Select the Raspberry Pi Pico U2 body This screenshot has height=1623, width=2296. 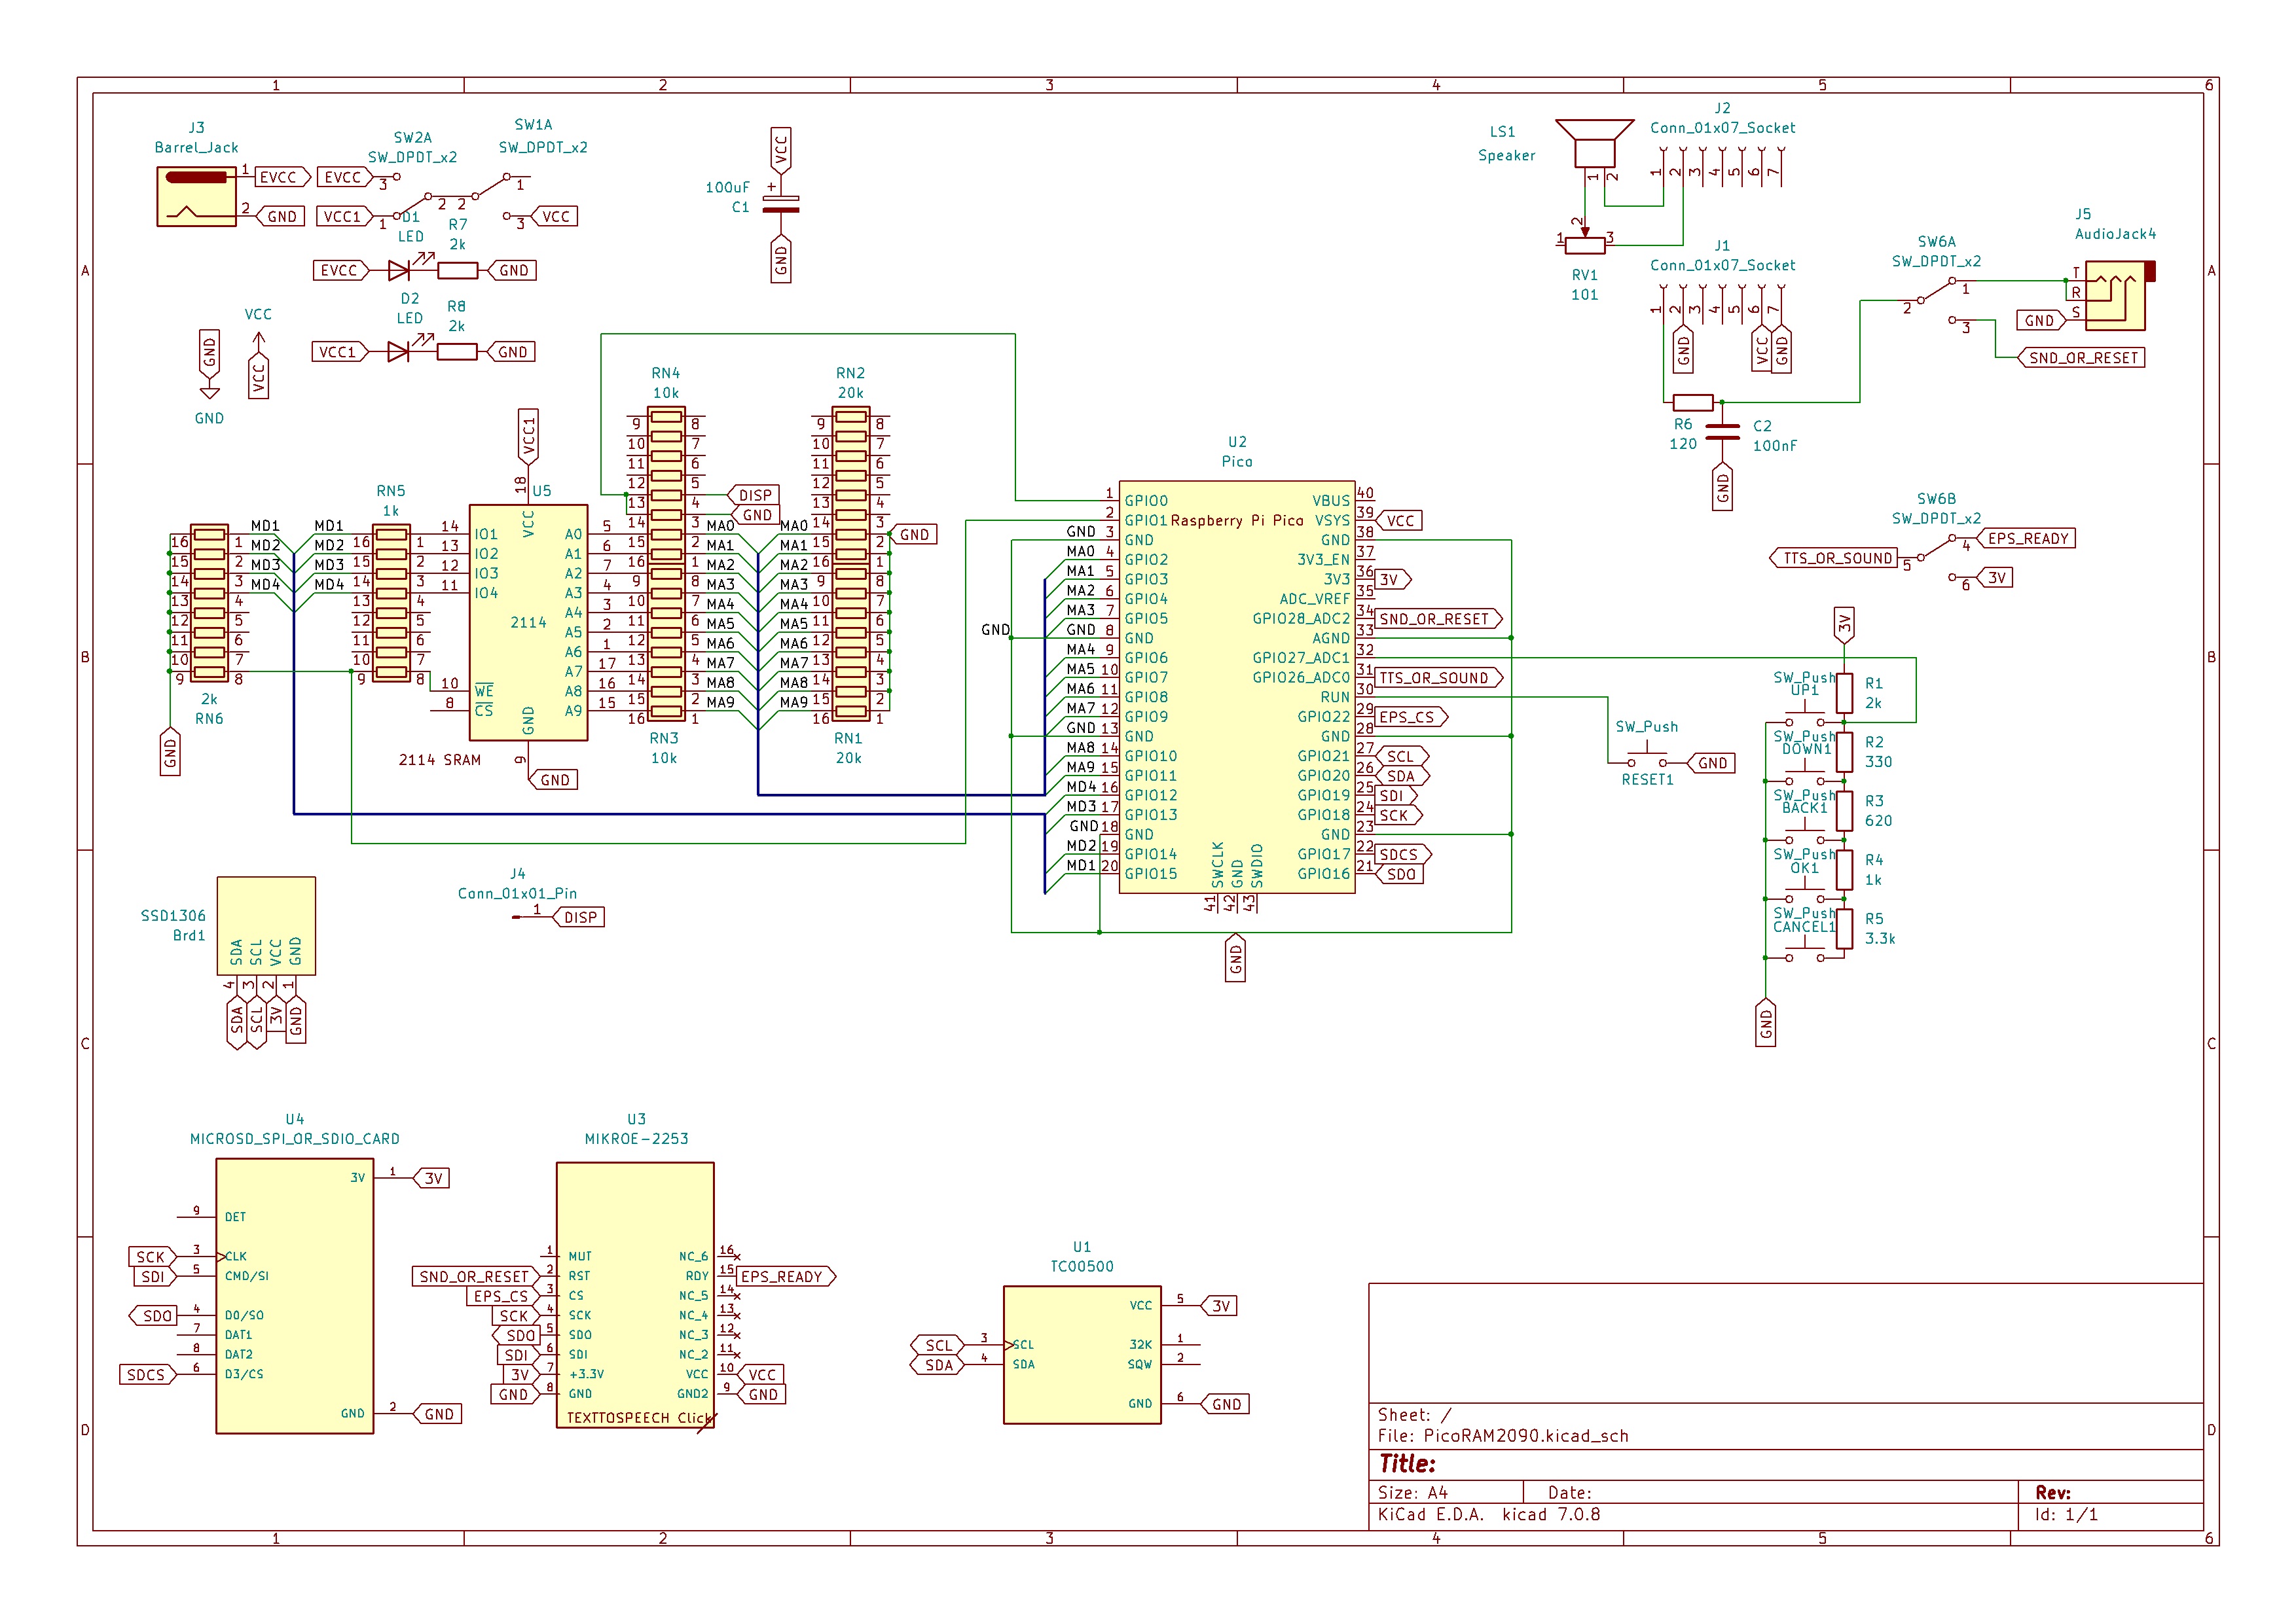[x=1237, y=687]
